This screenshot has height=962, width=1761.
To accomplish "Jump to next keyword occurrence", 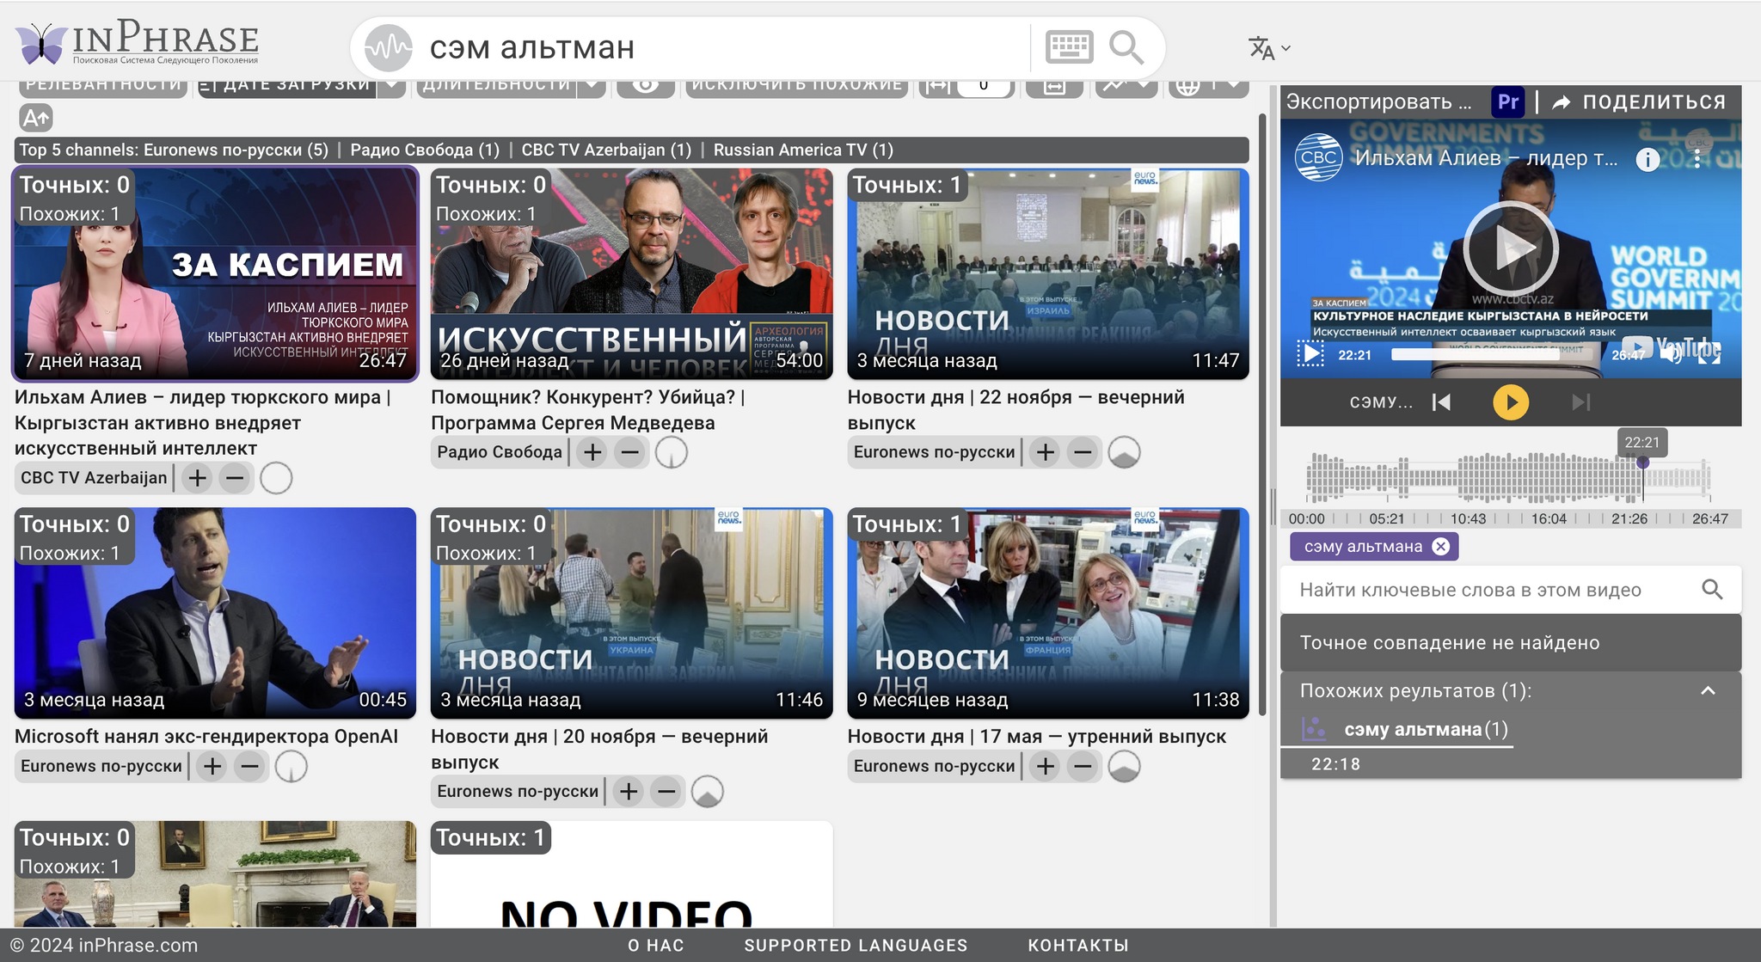I will click(1580, 402).
